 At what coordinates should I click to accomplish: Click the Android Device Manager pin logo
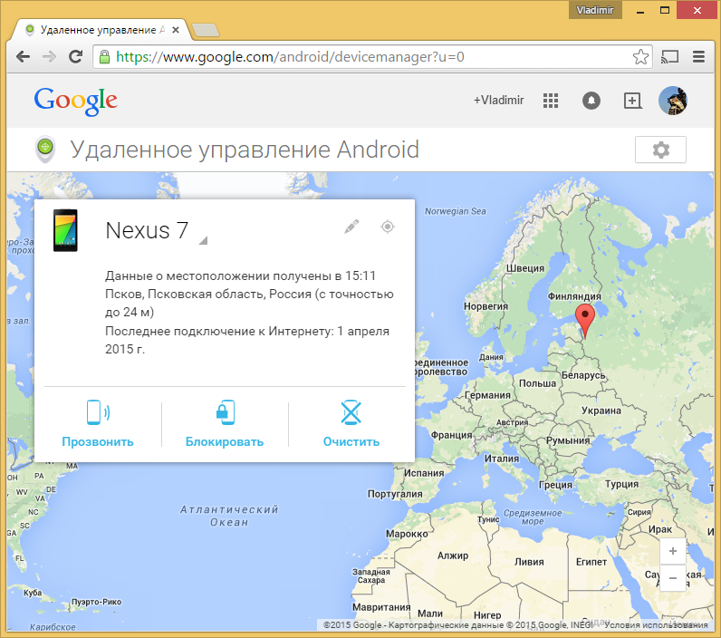pyautogui.click(x=45, y=150)
